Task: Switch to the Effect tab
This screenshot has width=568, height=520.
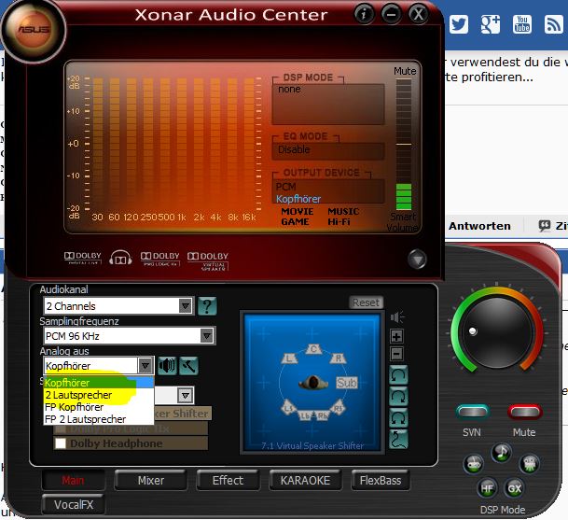Action: [228, 480]
